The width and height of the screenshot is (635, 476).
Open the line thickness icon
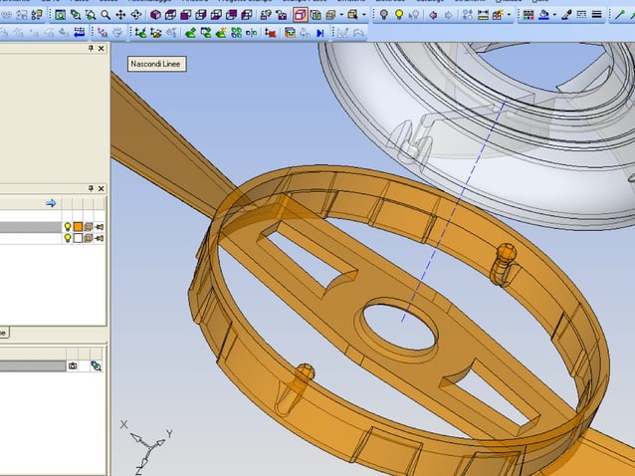click(596, 15)
